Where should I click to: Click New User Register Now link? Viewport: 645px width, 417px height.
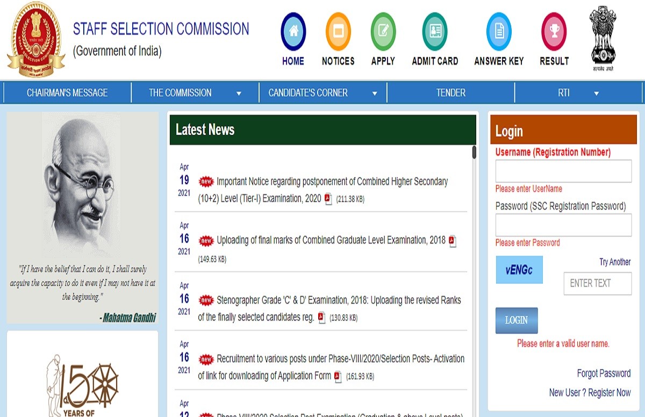tap(590, 393)
